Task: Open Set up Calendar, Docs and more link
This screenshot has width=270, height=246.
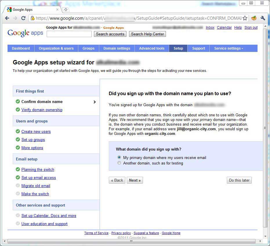Action: (x=49, y=216)
